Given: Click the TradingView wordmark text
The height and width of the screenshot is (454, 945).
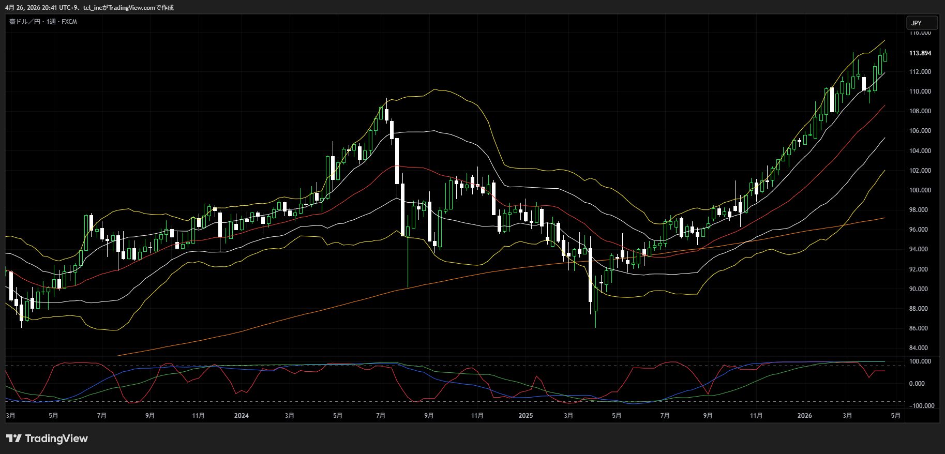Looking at the screenshot, I should tap(56, 438).
